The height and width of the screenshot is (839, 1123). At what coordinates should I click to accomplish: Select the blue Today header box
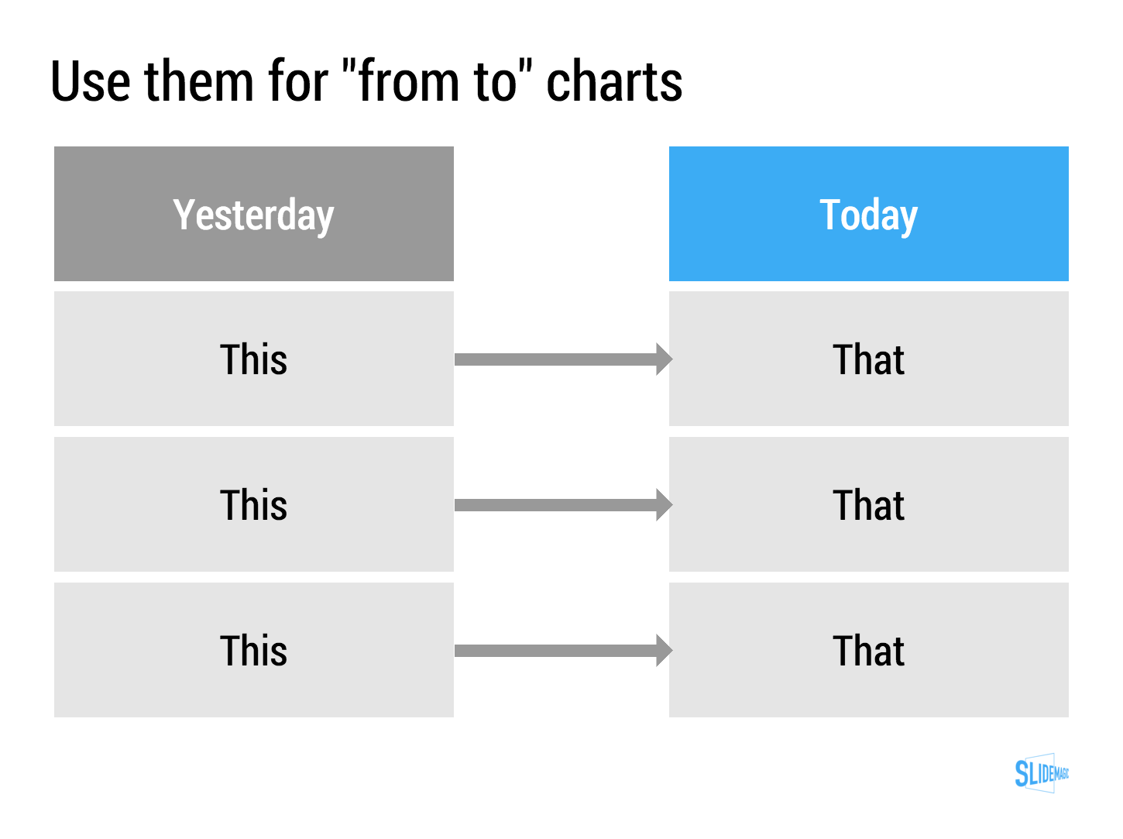click(869, 214)
